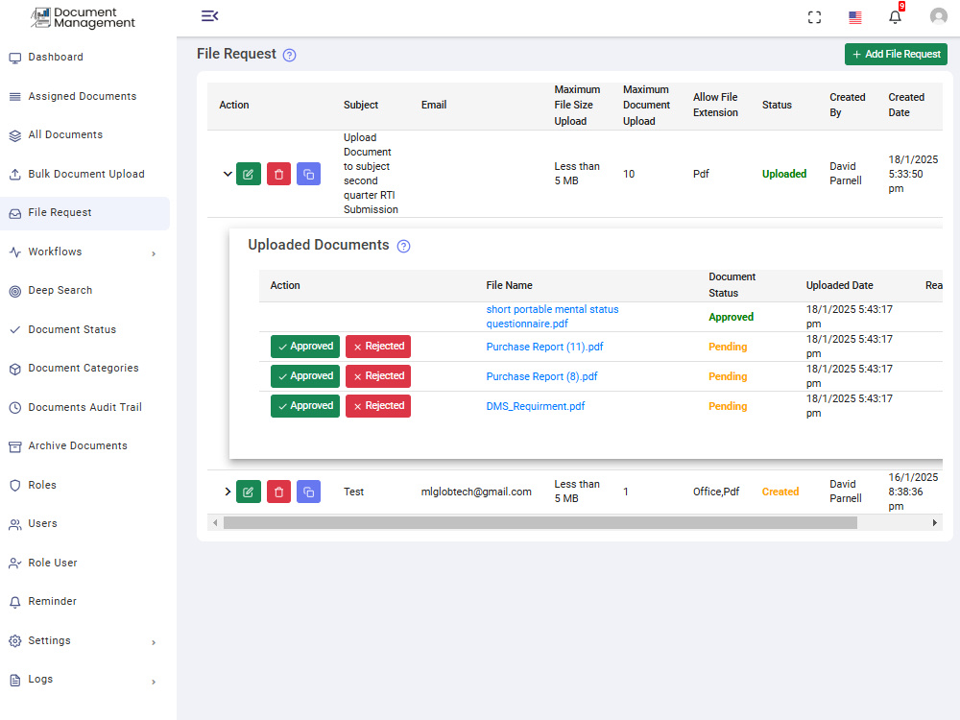Viewport: 960px width, 720px height.
Task: Open Purchase Report (11).pdf link
Action: 544,347
